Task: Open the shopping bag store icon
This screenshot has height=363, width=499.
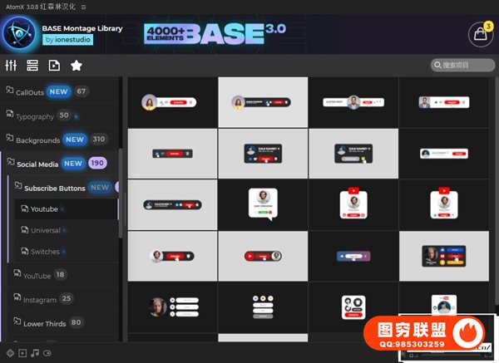Action: point(480,35)
